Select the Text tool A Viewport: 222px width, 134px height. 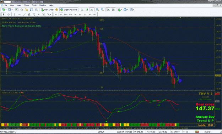pyautogui.click(x=39, y=15)
